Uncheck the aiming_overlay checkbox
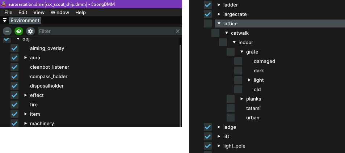Viewport: 345px width, 153px height. pos(14,48)
